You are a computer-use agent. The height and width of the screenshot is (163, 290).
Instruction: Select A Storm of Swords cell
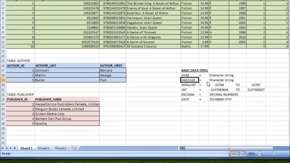point(153,42)
